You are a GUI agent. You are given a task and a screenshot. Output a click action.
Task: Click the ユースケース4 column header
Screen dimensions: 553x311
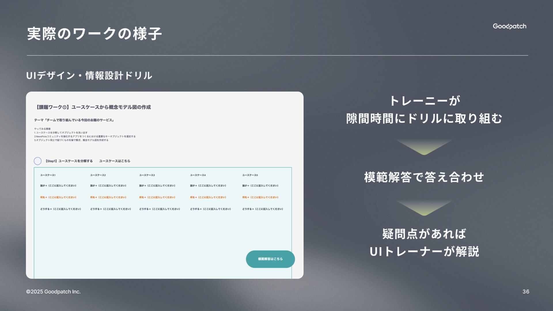(x=198, y=175)
